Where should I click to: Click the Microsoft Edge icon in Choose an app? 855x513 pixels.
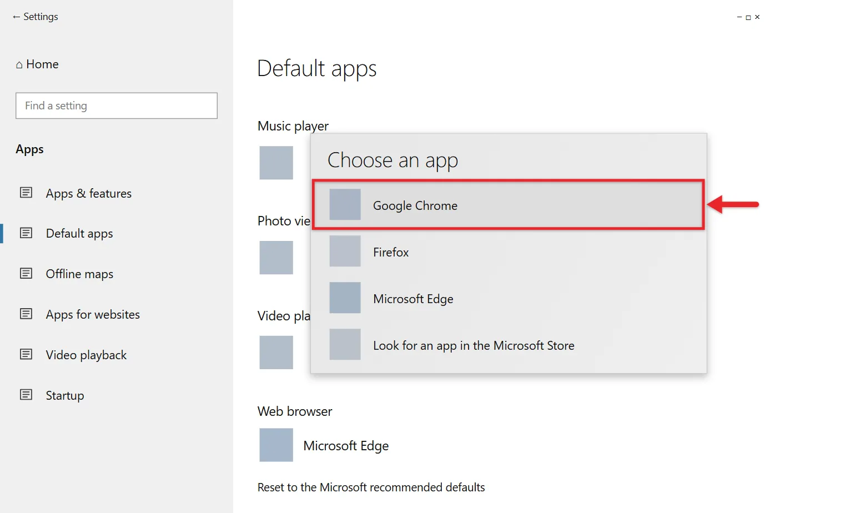[x=345, y=298]
